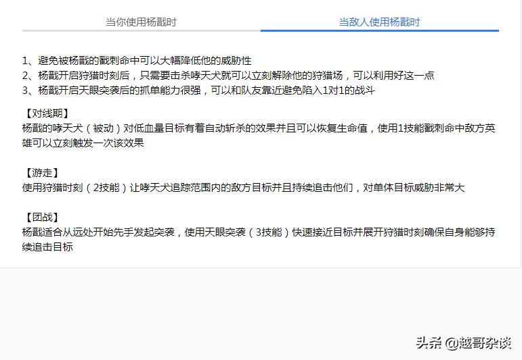Click the 【团战】 heading
This screenshot has width=522, height=360.
(x=41, y=217)
